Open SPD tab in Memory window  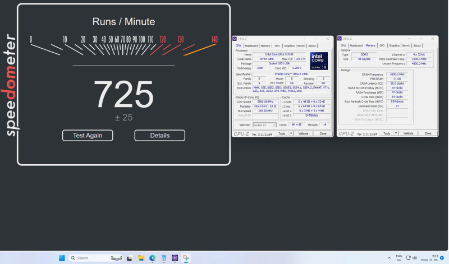pyautogui.click(x=382, y=45)
